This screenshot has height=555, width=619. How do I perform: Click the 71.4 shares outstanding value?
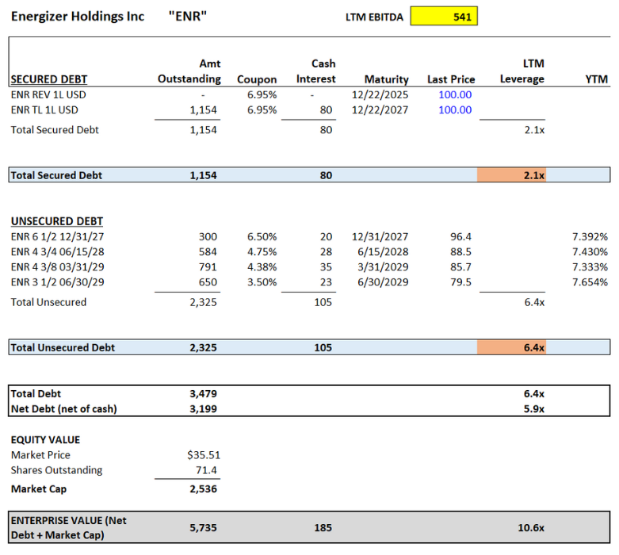point(206,470)
